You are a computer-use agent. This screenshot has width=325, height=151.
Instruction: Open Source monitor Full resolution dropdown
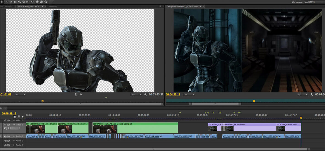[x=136, y=94]
